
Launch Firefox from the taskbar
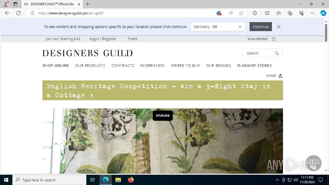click(x=131, y=180)
